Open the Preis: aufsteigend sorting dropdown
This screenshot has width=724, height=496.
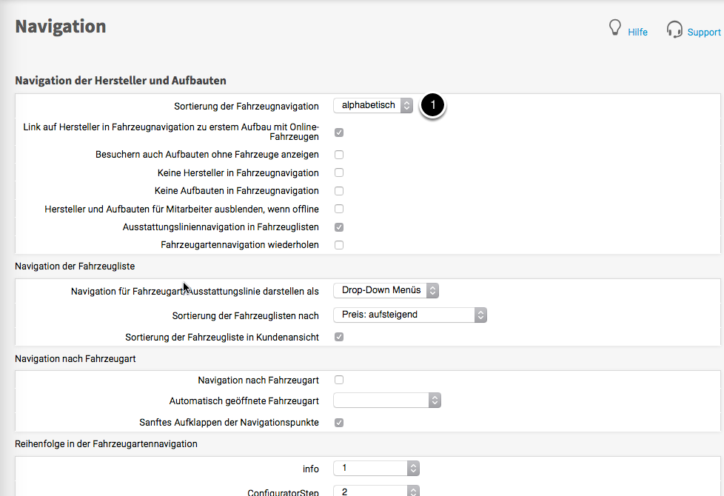click(x=410, y=315)
